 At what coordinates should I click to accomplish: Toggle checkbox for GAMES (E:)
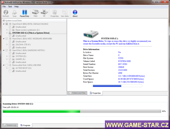click(x=10, y=59)
